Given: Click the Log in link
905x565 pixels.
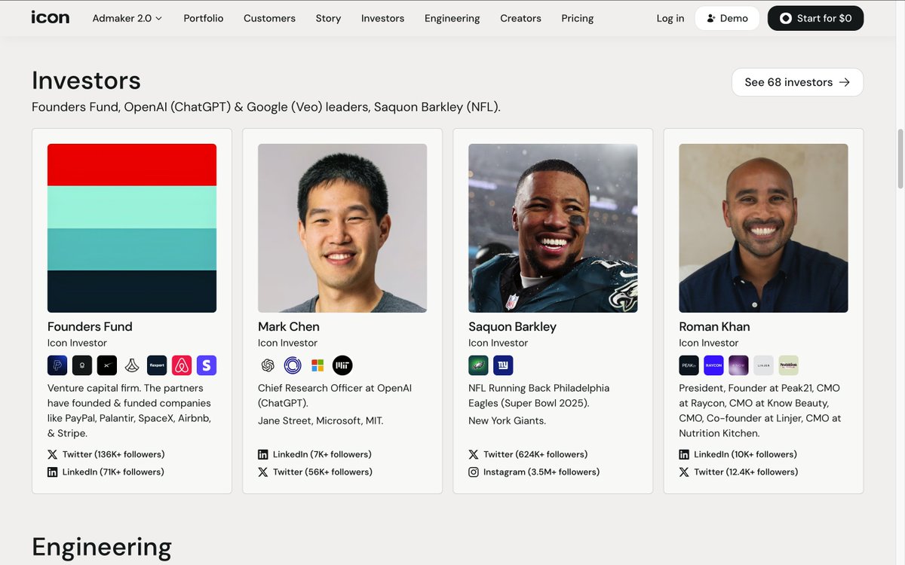Looking at the screenshot, I should pyautogui.click(x=670, y=18).
